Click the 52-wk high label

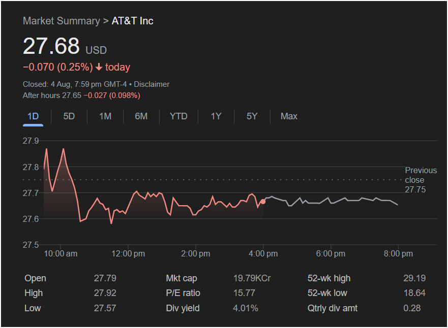[329, 278]
